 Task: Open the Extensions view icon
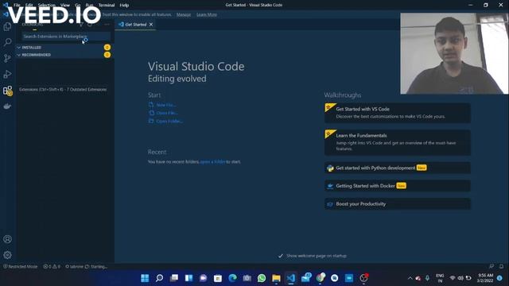click(x=7, y=91)
